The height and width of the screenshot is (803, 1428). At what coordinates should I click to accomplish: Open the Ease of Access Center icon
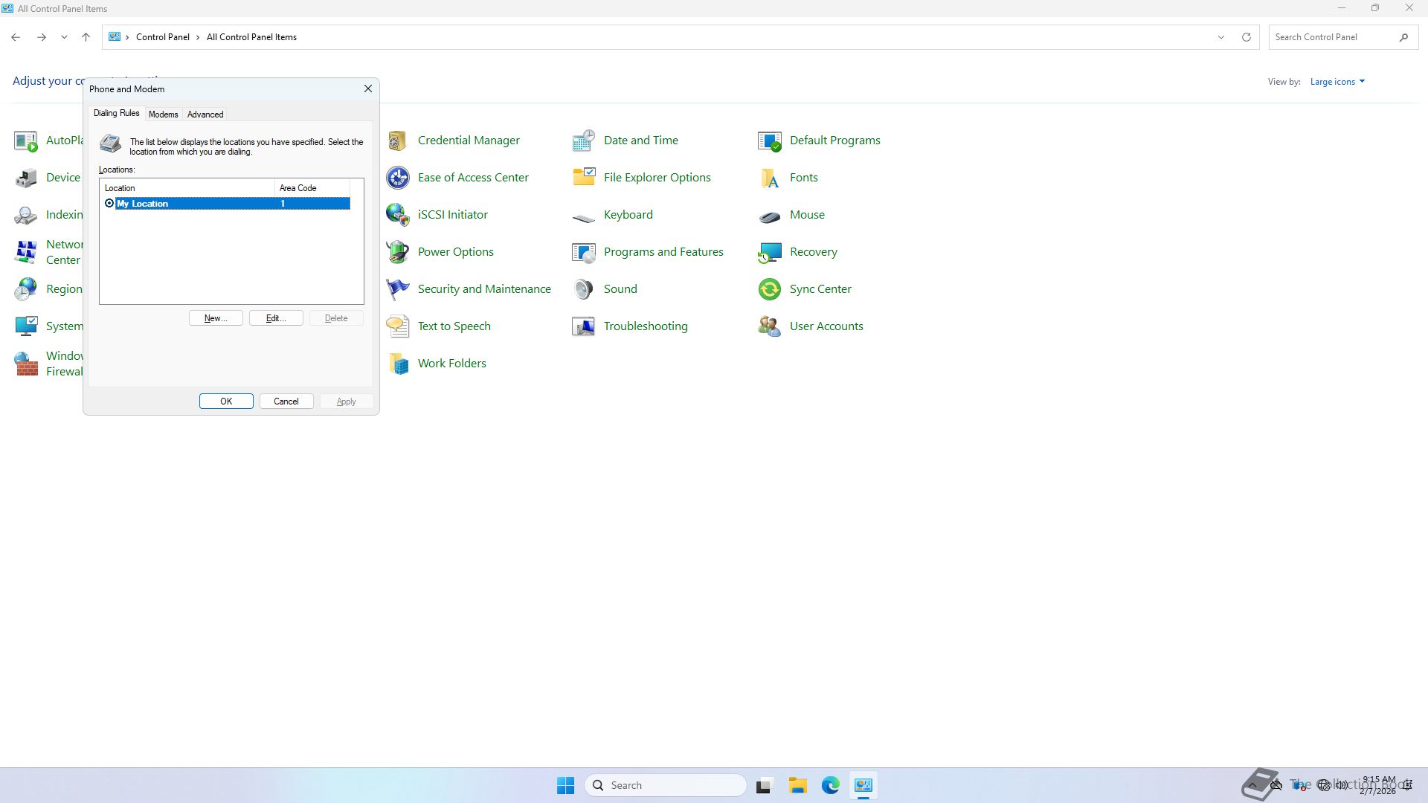pyautogui.click(x=398, y=178)
